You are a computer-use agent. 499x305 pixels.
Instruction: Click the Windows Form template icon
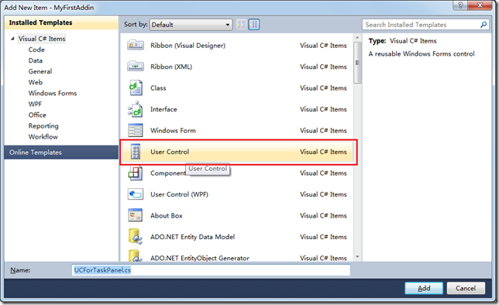136,130
